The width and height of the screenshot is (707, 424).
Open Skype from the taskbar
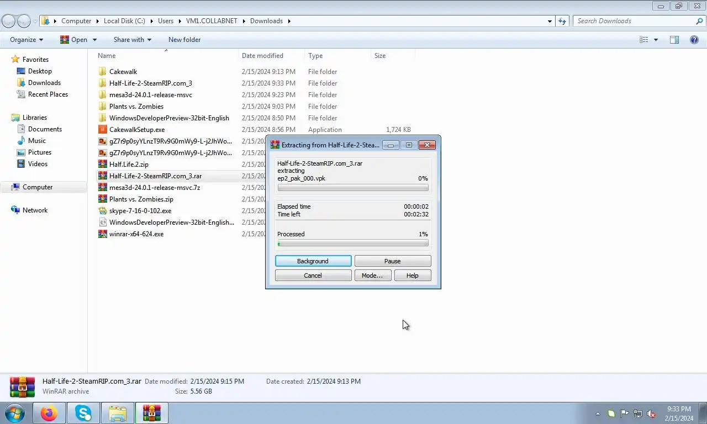coord(83,413)
